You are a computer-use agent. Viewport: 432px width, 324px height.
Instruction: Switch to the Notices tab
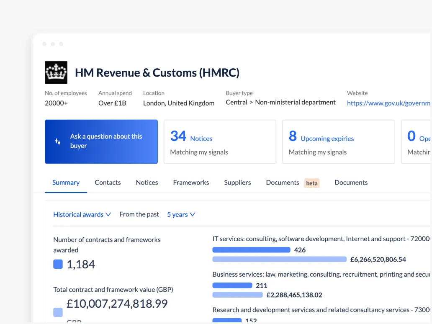tap(147, 183)
